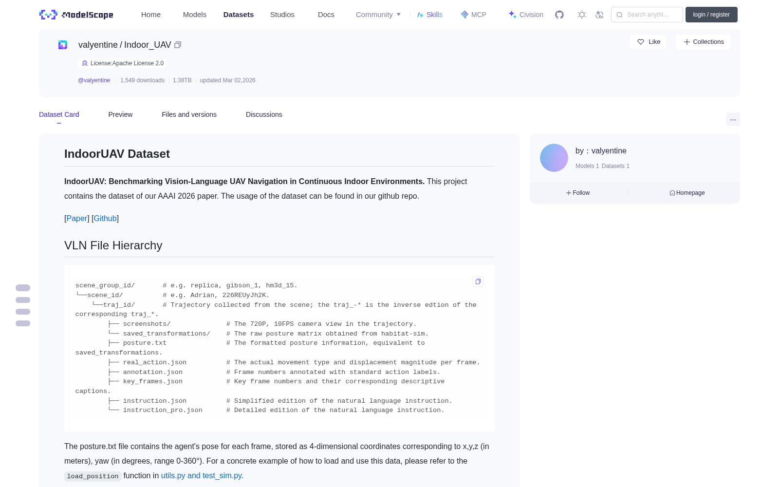
Task: Click the key_frames.json line in code
Action: click(153, 381)
